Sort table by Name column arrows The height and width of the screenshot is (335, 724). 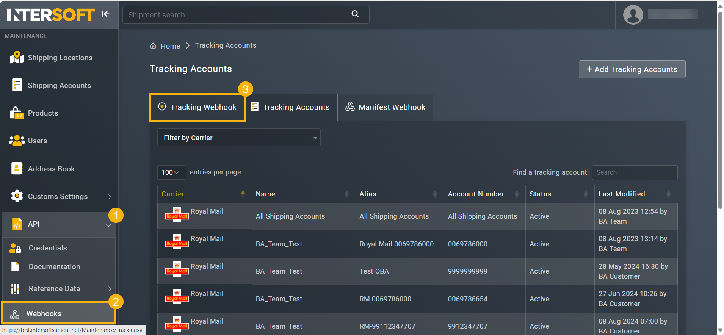pyautogui.click(x=346, y=194)
